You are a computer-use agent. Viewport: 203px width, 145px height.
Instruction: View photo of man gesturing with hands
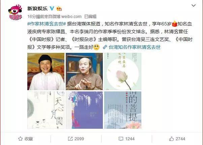84,71
